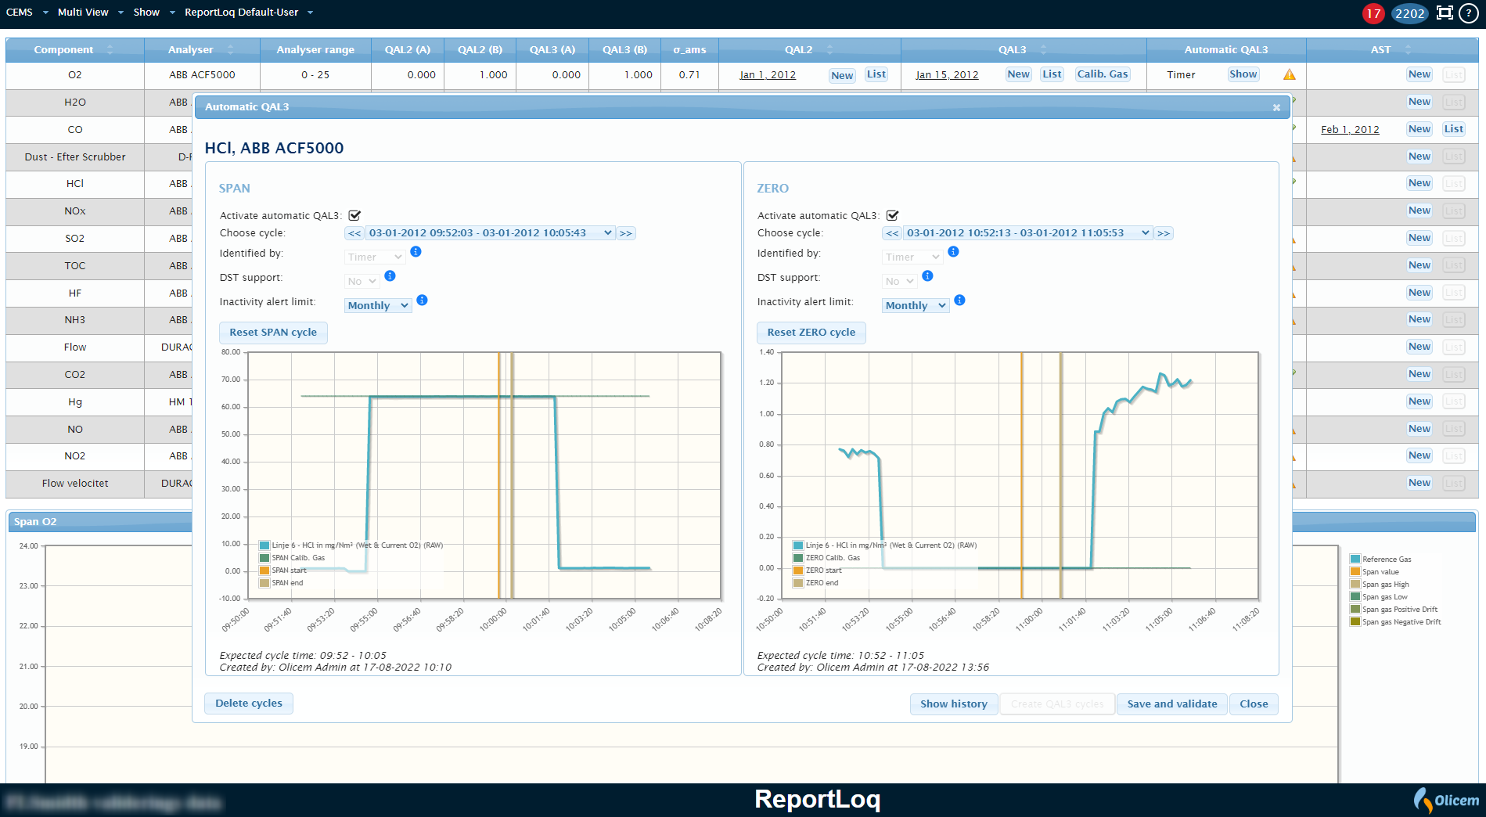Toggle ZERO start legend swatch
This screenshot has height=817, width=1486.
coord(797,570)
